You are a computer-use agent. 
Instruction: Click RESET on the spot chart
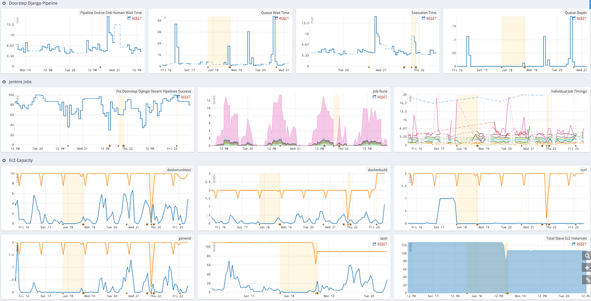pos(383,244)
